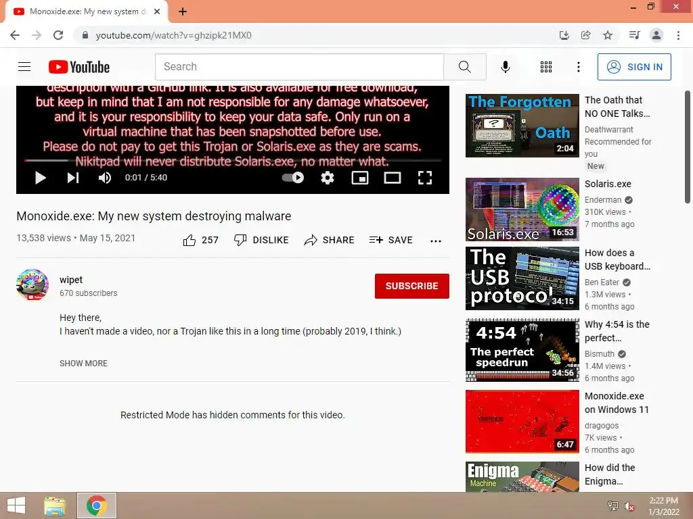This screenshot has height=519, width=693.
Task: Share this page icon in address bar
Action: click(x=586, y=35)
